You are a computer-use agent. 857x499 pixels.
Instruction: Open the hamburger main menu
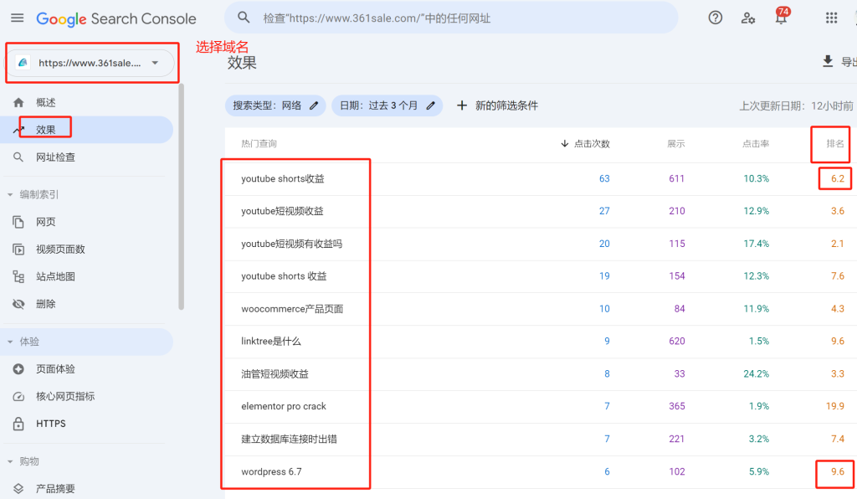pyautogui.click(x=17, y=18)
